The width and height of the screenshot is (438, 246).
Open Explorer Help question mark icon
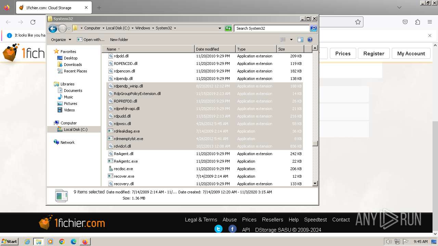(x=310, y=40)
